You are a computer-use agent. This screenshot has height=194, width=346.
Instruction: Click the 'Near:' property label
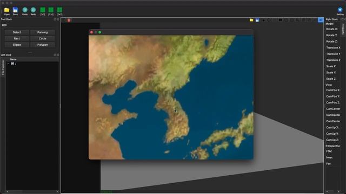click(329, 157)
